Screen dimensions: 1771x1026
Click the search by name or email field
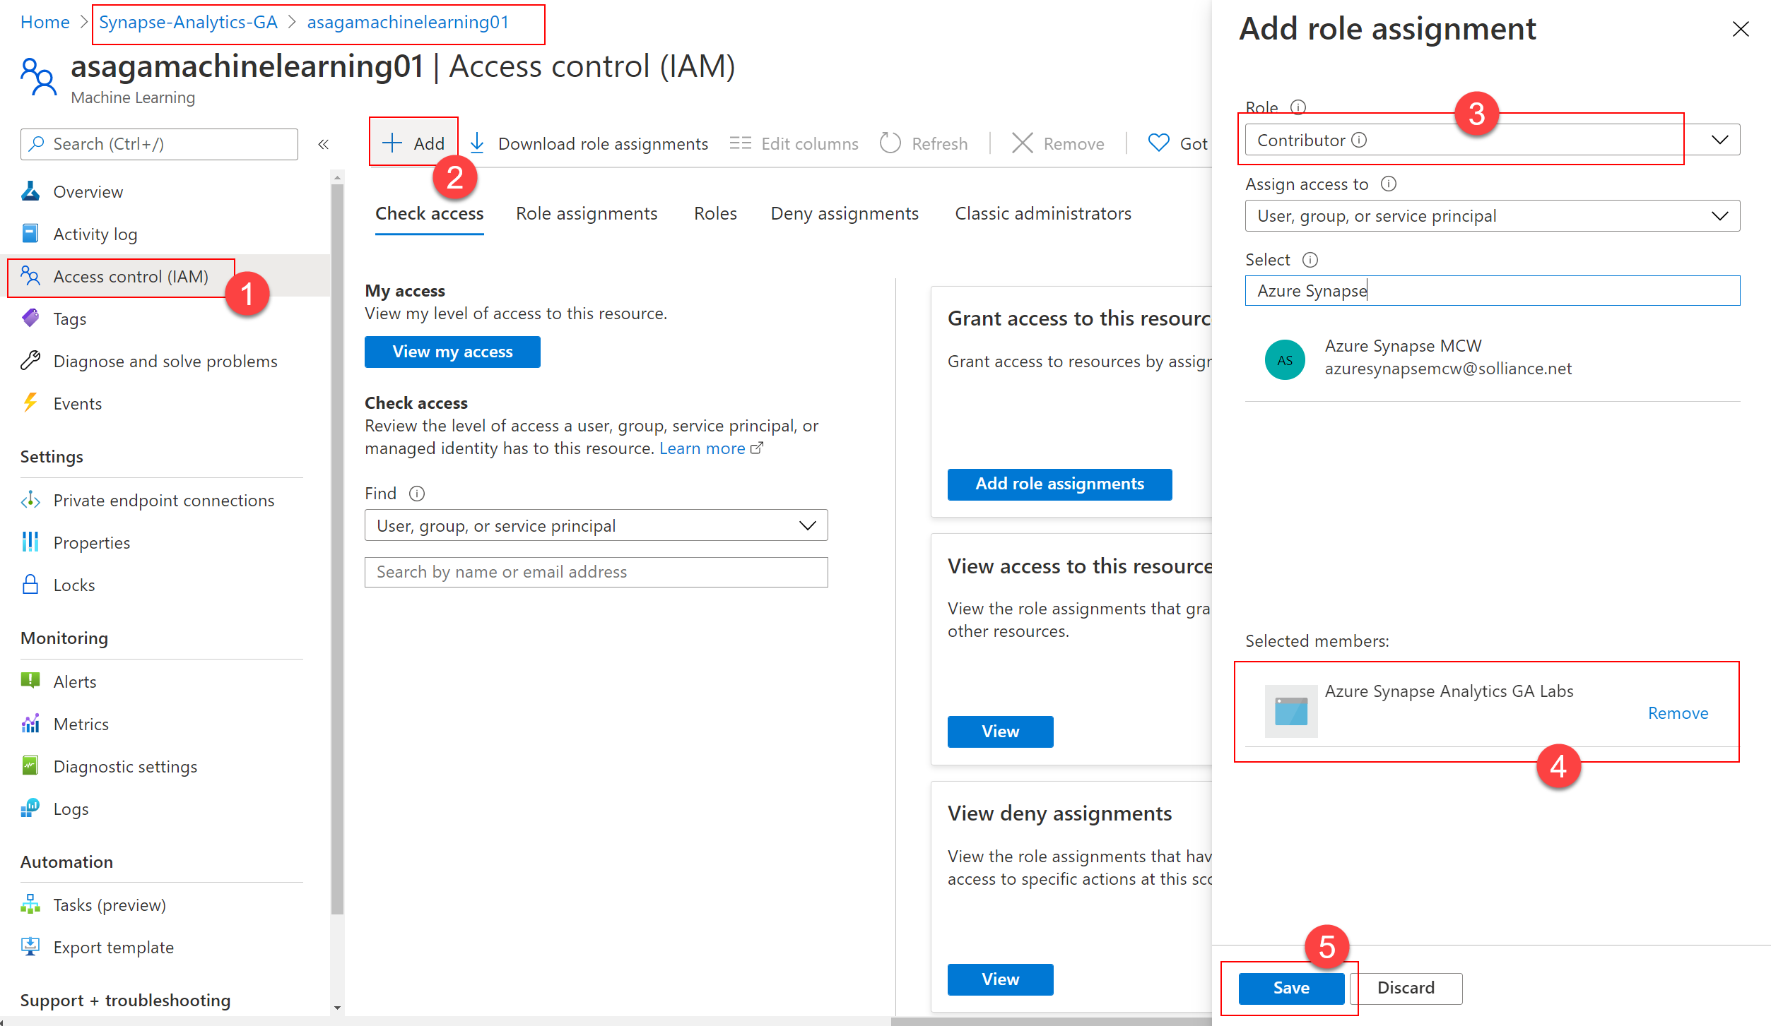[x=596, y=572]
